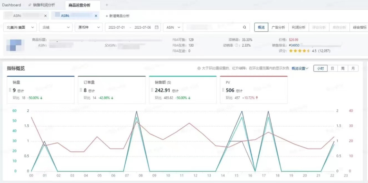Select 月 granularity
Screen dimensions: 368x183
pos(353,68)
